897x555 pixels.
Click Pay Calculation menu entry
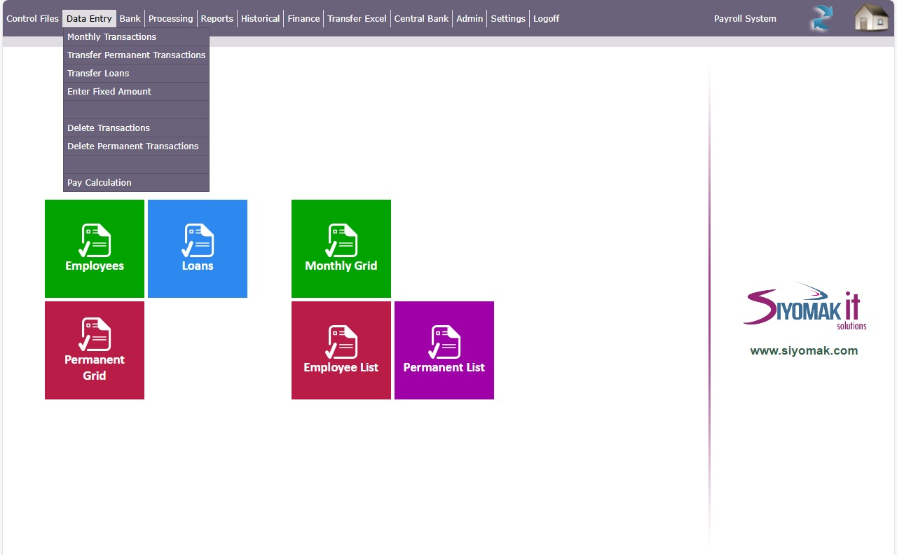(x=100, y=183)
